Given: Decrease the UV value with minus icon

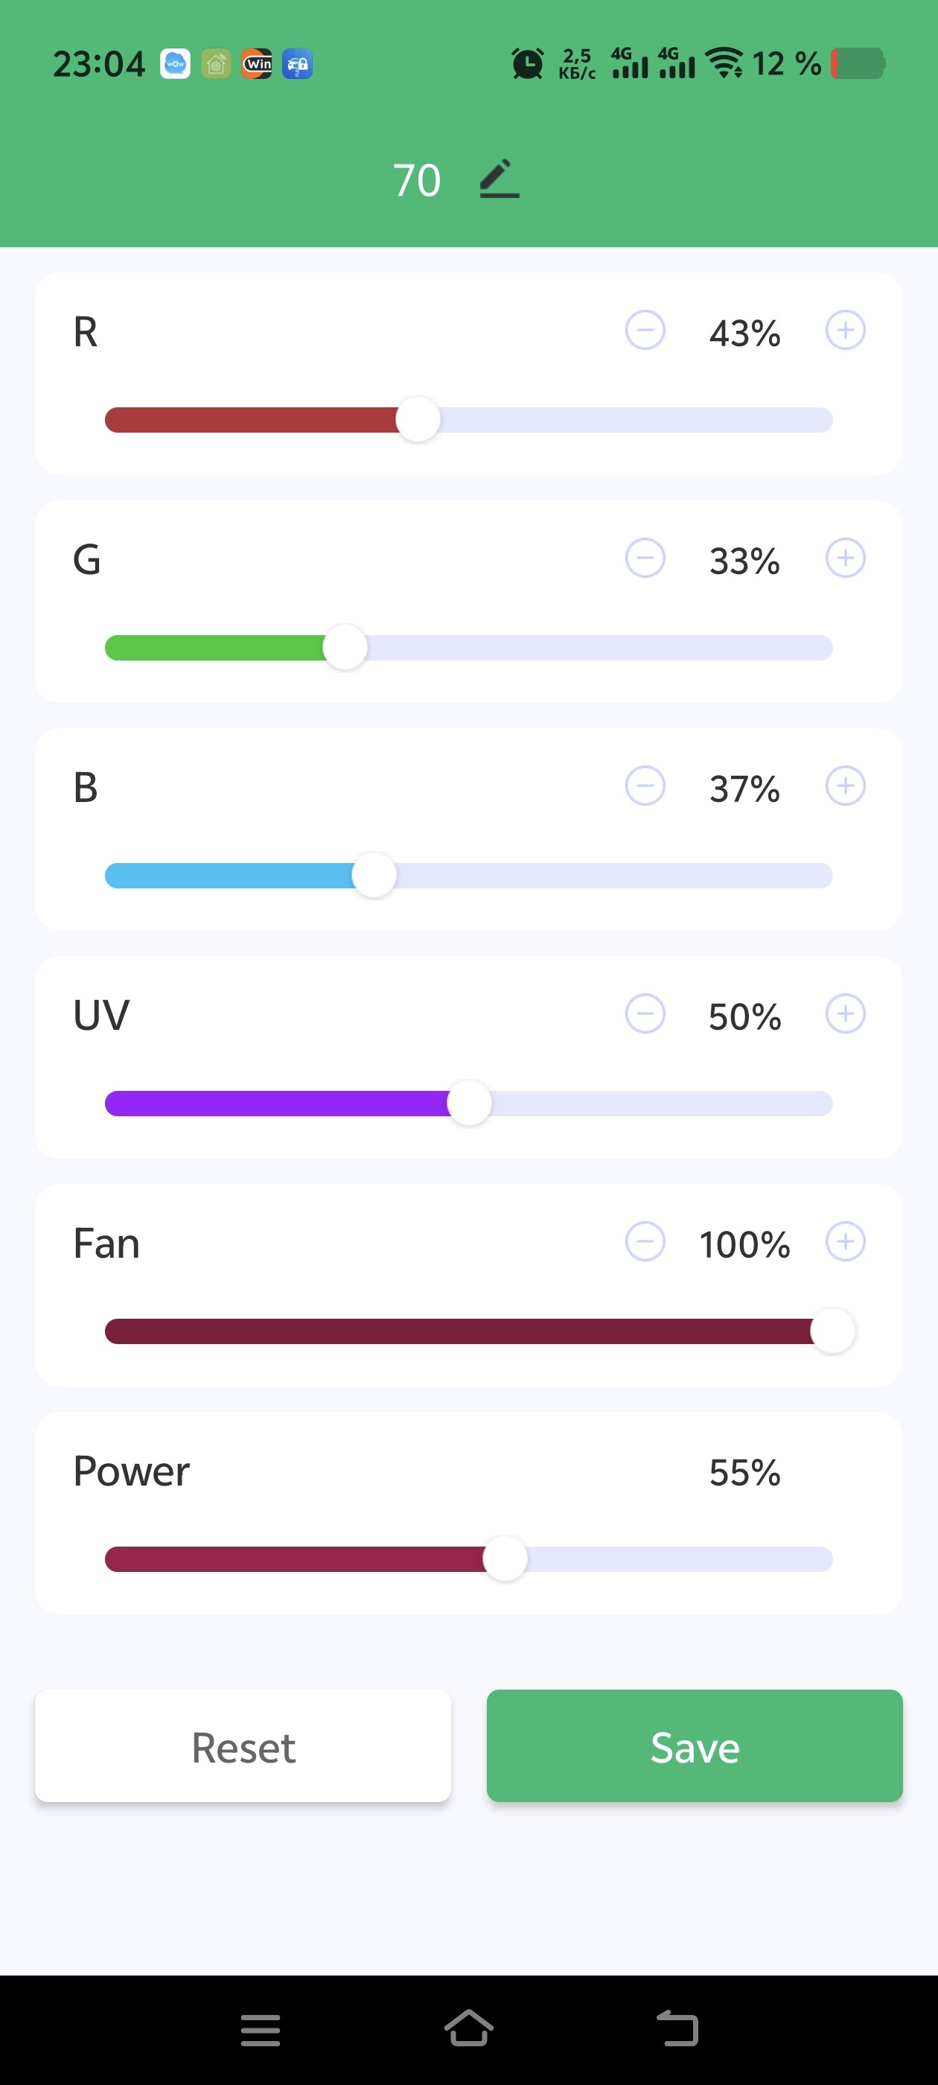Looking at the screenshot, I should 645,1014.
